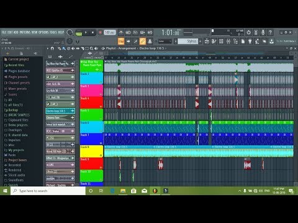
Task: Select the playlist playback speaker tool
Action: (96, 48)
